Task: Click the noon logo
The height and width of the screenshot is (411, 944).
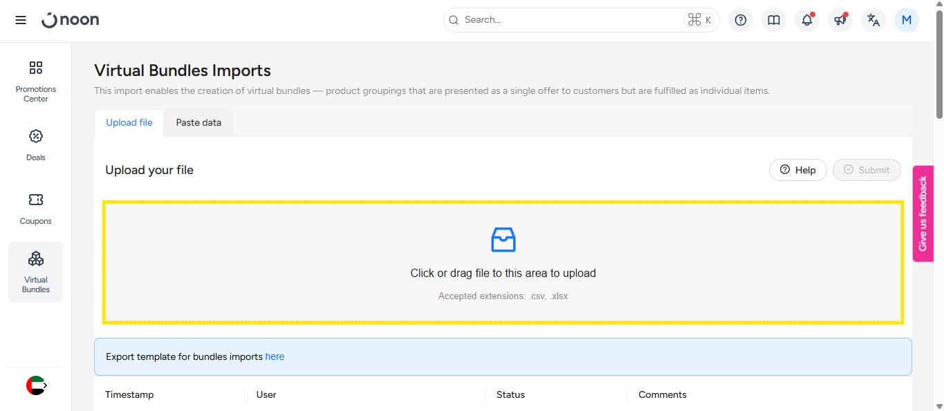Action: click(71, 20)
